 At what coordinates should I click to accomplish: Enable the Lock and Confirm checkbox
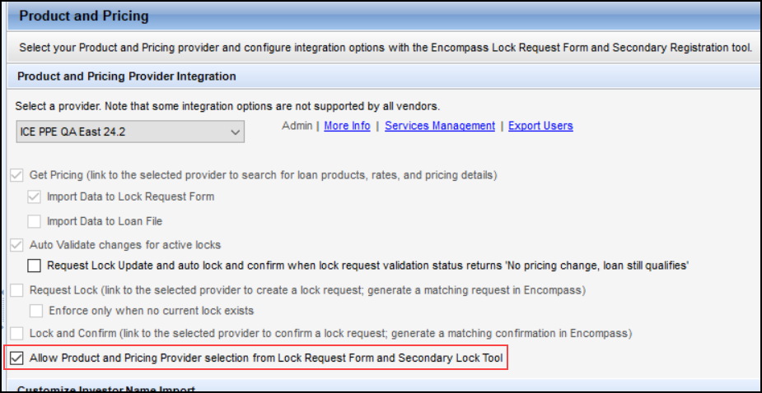pos(17,334)
